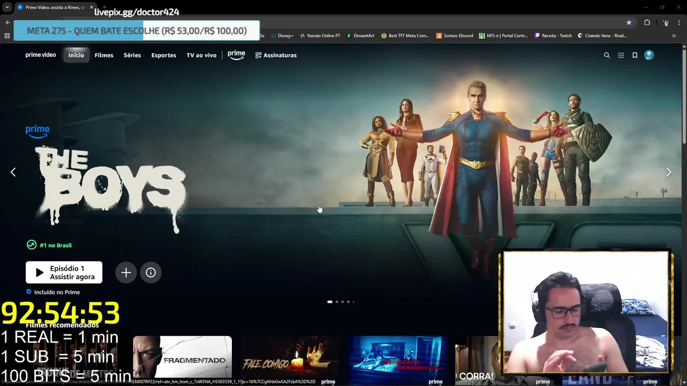Open the Criando Itens - Rival bookmark

(602, 36)
